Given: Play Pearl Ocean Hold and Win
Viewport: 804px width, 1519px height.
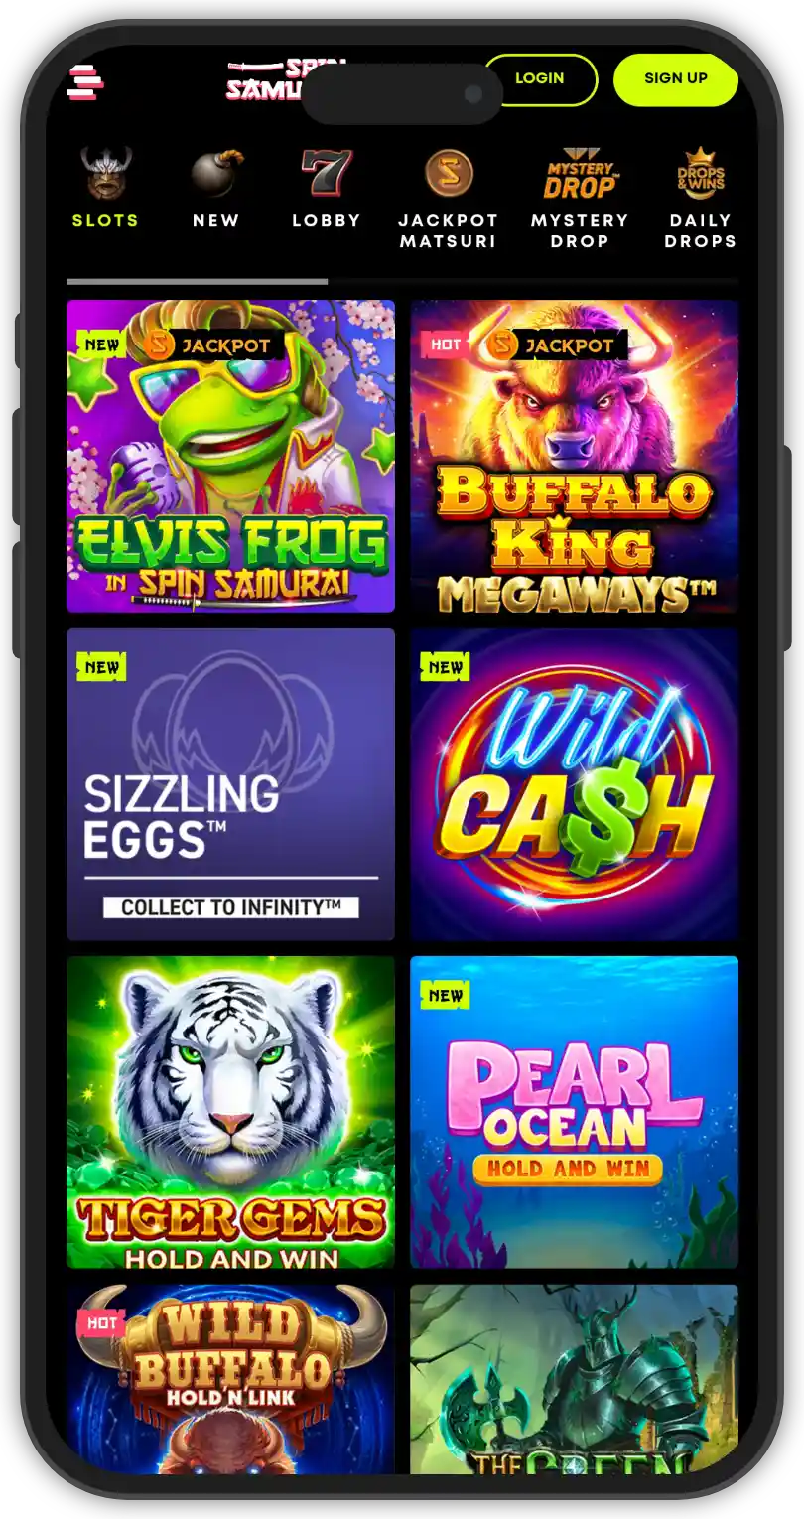Looking at the screenshot, I should point(575,1112).
